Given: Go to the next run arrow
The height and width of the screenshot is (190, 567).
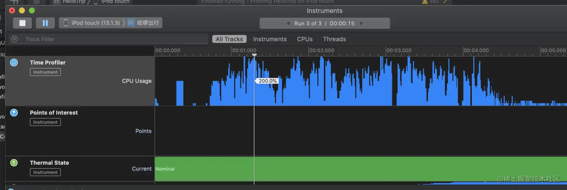Looking at the screenshot, I should [361, 23].
